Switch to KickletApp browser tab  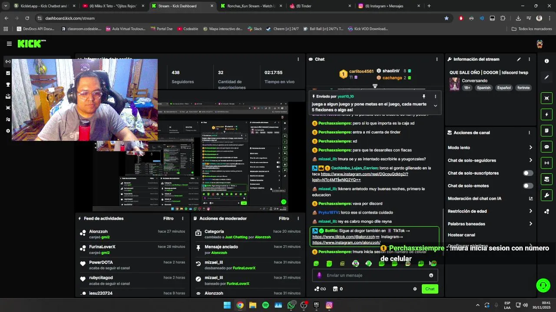point(43,6)
